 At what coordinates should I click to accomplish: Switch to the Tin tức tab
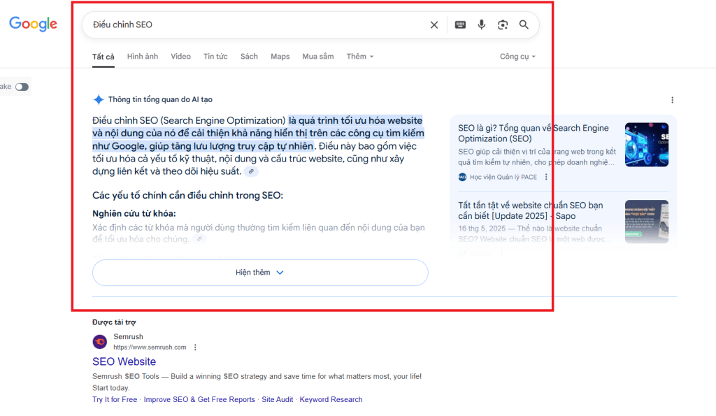pyautogui.click(x=215, y=57)
